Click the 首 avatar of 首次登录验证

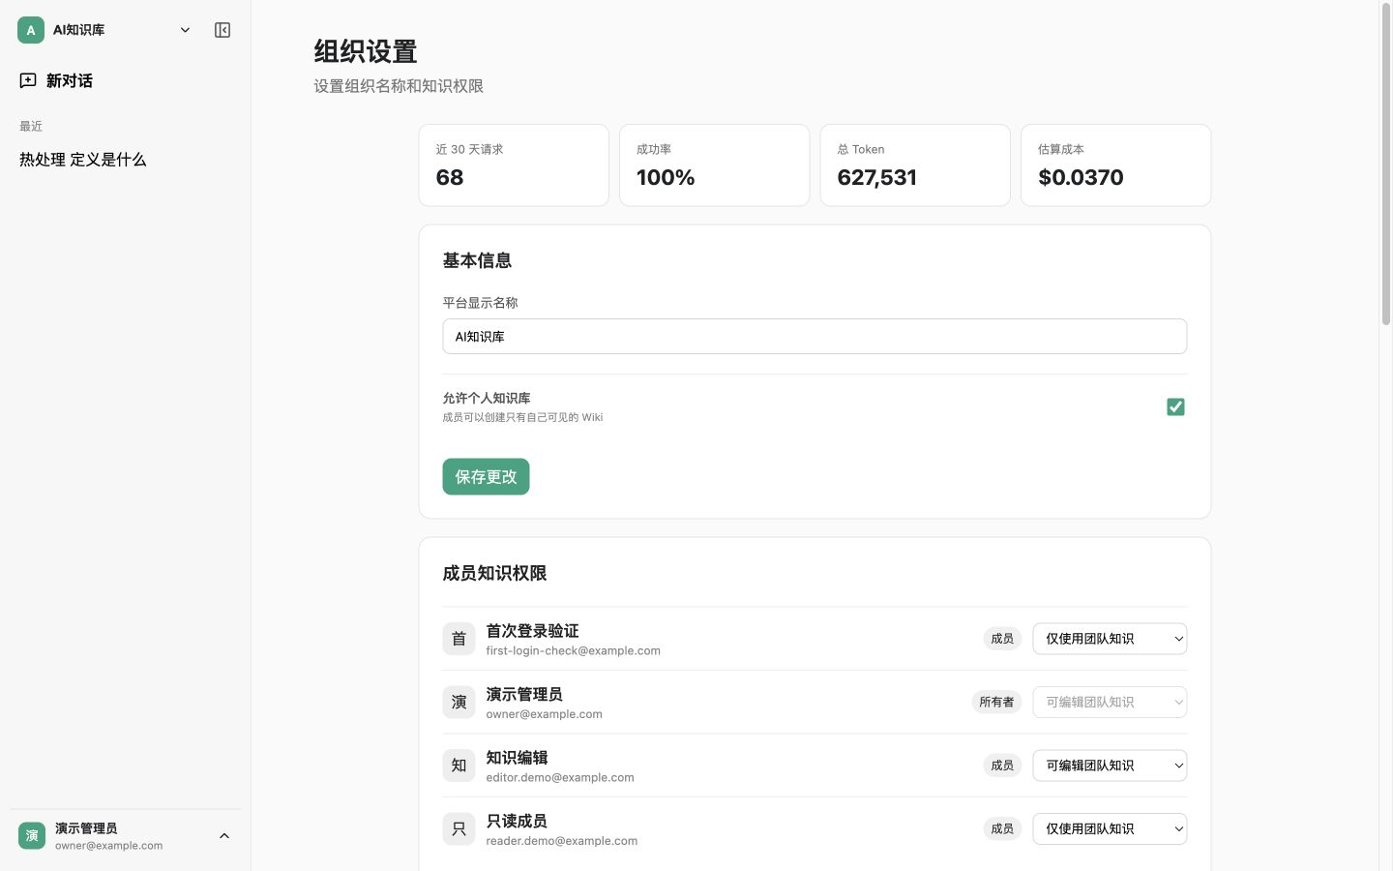tap(459, 639)
